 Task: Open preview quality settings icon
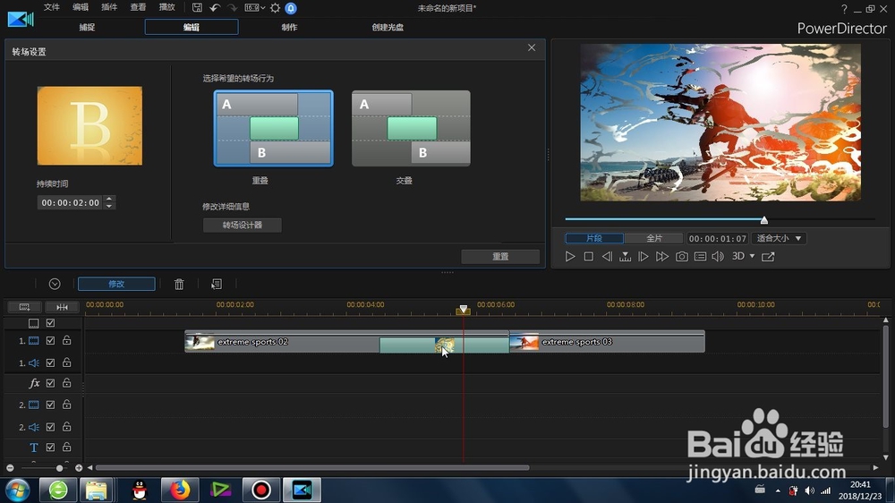(x=701, y=256)
